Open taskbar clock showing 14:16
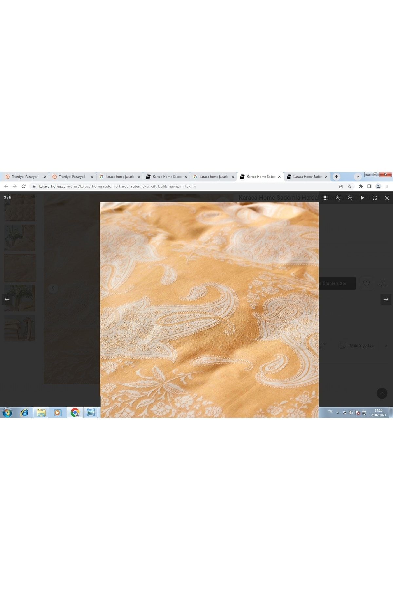This screenshot has height=590, width=393. tap(378, 413)
